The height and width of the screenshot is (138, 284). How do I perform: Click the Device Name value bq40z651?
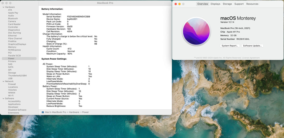click(x=72, y=19)
